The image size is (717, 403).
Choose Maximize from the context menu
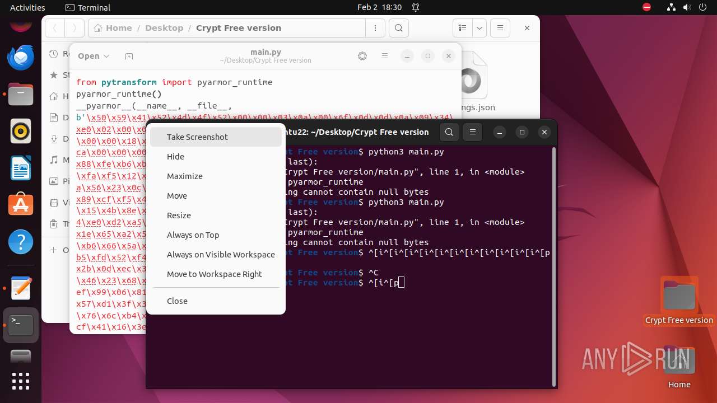(x=216, y=176)
